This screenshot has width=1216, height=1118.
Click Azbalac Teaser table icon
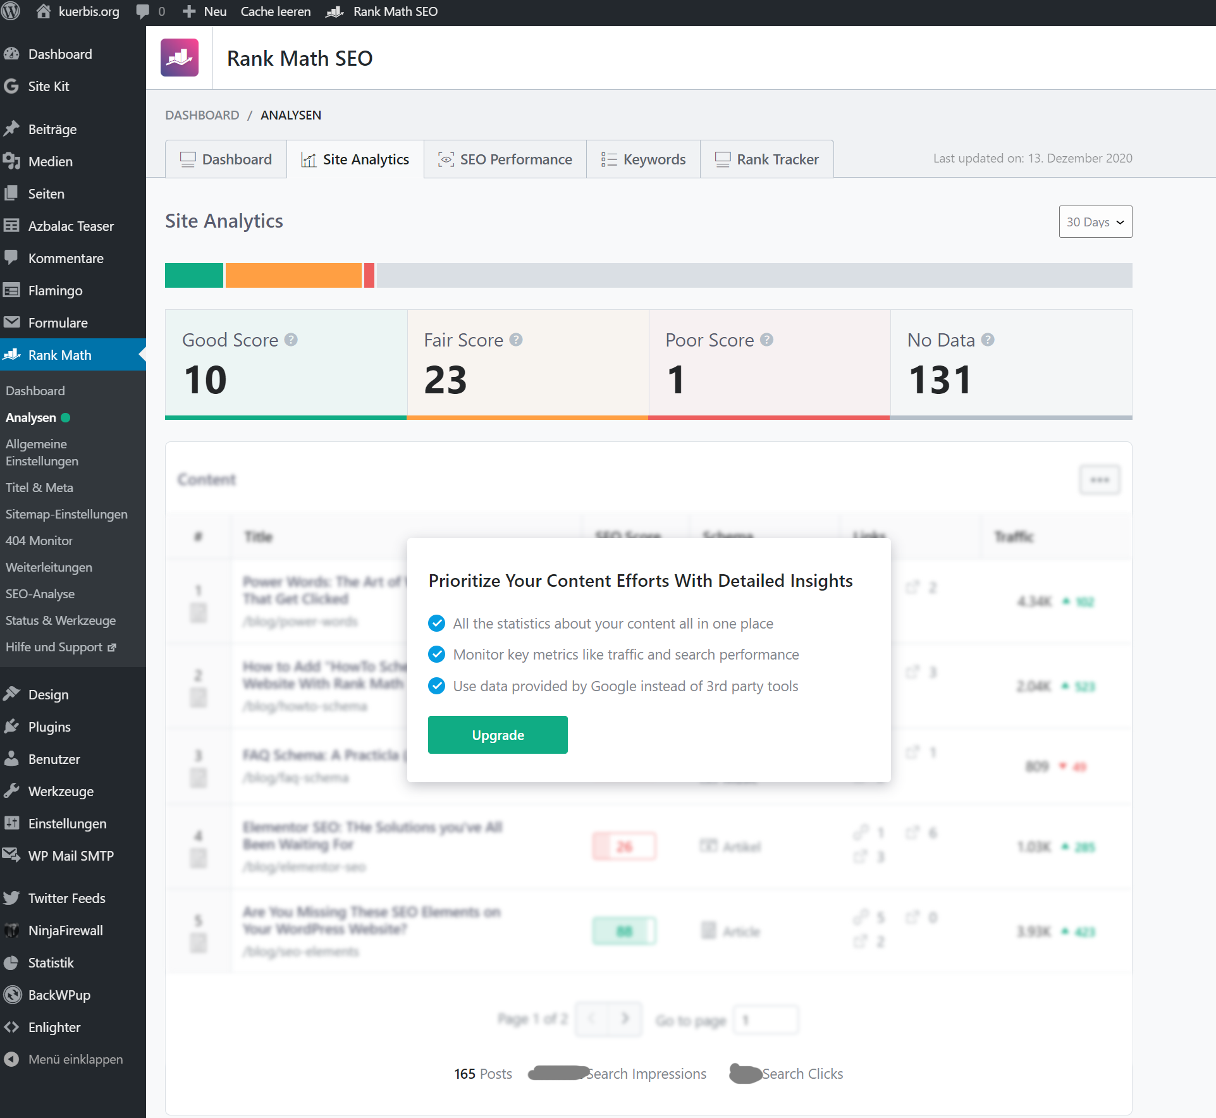pos(11,226)
